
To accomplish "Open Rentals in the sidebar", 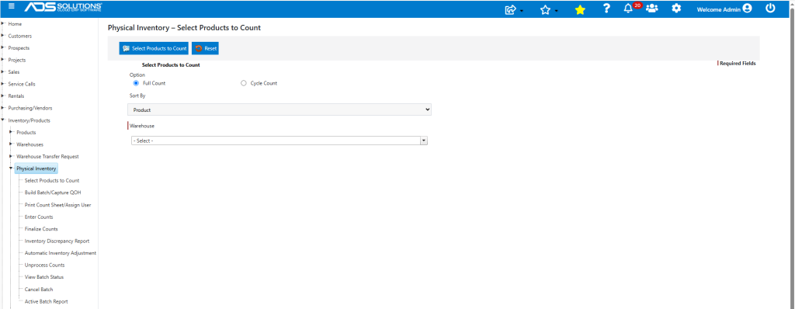I will 16,96.
